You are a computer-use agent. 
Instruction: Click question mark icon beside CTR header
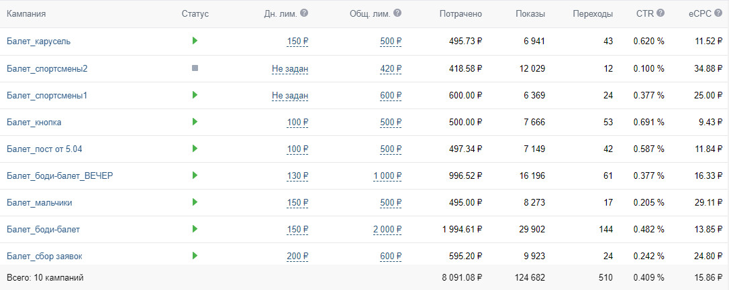(661, 13)
